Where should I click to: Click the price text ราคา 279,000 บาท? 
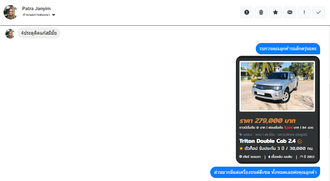click(267, 121)
